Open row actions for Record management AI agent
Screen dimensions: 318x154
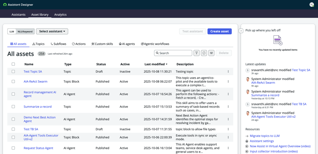pyautogui.click(x=228, y=94)
